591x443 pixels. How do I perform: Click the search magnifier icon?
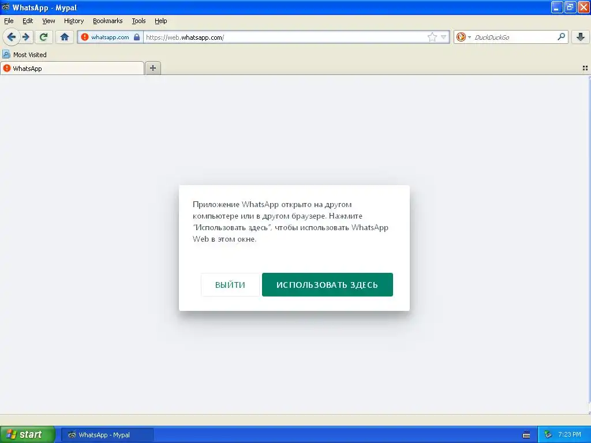[561, 36]
